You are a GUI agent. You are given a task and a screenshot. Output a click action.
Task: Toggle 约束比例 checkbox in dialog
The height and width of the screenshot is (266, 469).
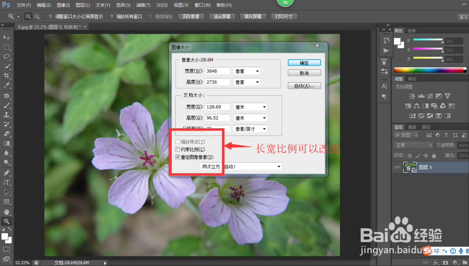pos(178,149)
